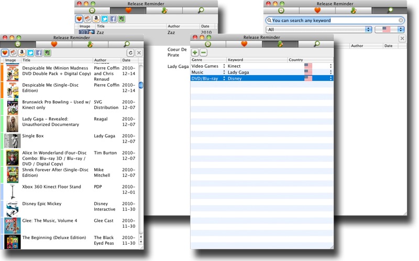Open keywords tab in back-right search window
The height and width of the screenshot is (261, 419).
click(354, 10)
